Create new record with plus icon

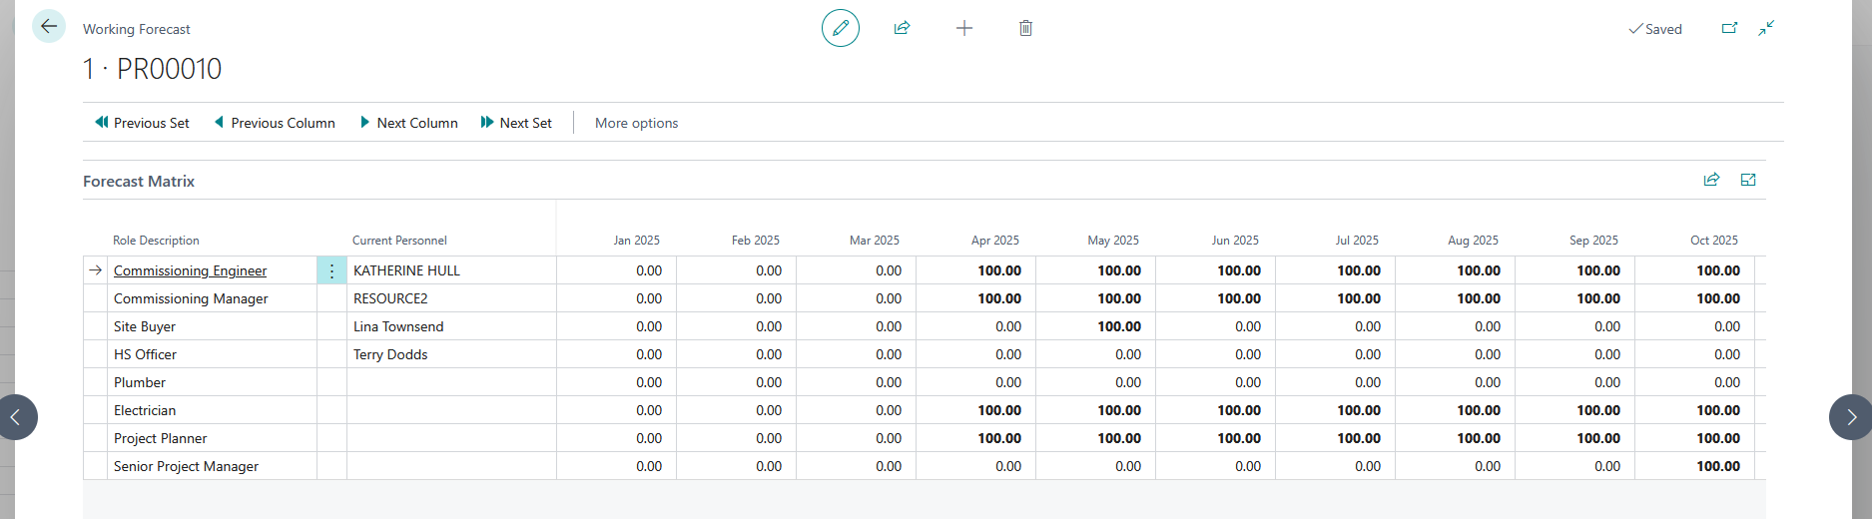(964, 28)
